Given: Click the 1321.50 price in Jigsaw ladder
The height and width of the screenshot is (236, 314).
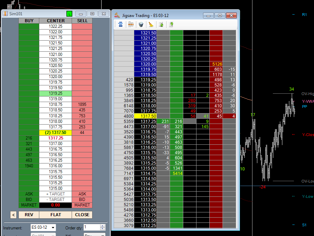Looking at the screenshot, I should pyautogui.click(x=145, y=33).
